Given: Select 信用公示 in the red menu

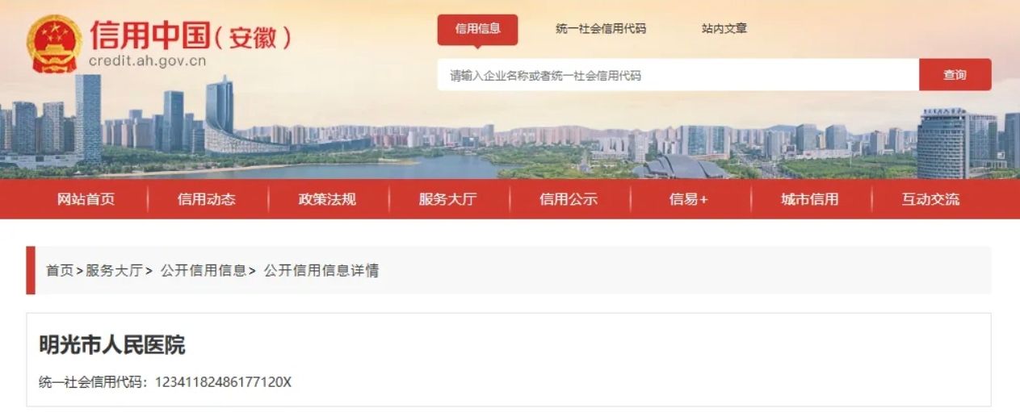Looking at the screenshot, I should pyautogui.click(x=569, y=199).
